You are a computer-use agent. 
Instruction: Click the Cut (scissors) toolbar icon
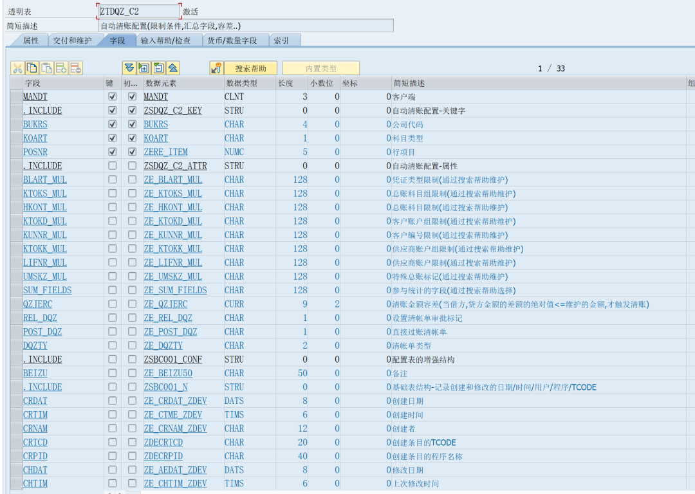18,68
